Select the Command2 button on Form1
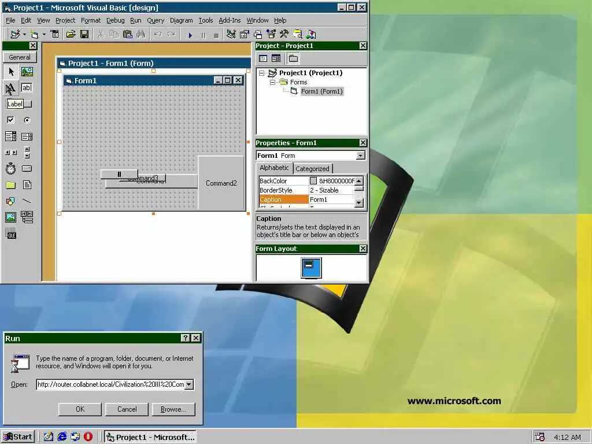The image size is (592, 444). 221,183
